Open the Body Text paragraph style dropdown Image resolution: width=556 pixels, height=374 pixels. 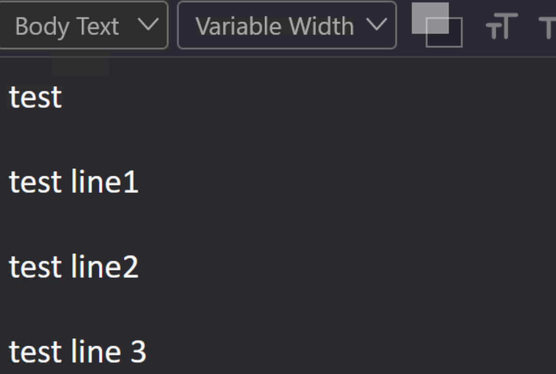click(68, 26)
